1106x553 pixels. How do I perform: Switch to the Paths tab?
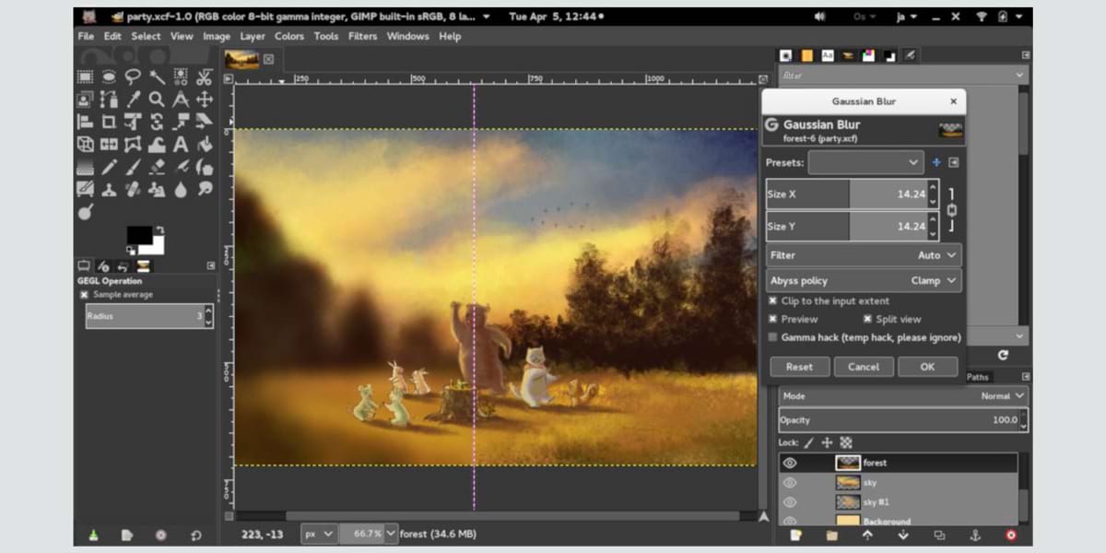point(977,376)
